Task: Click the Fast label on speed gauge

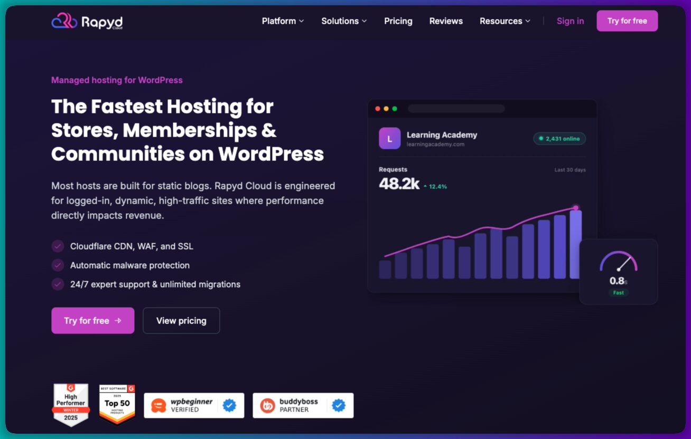Action: (619, 292)
